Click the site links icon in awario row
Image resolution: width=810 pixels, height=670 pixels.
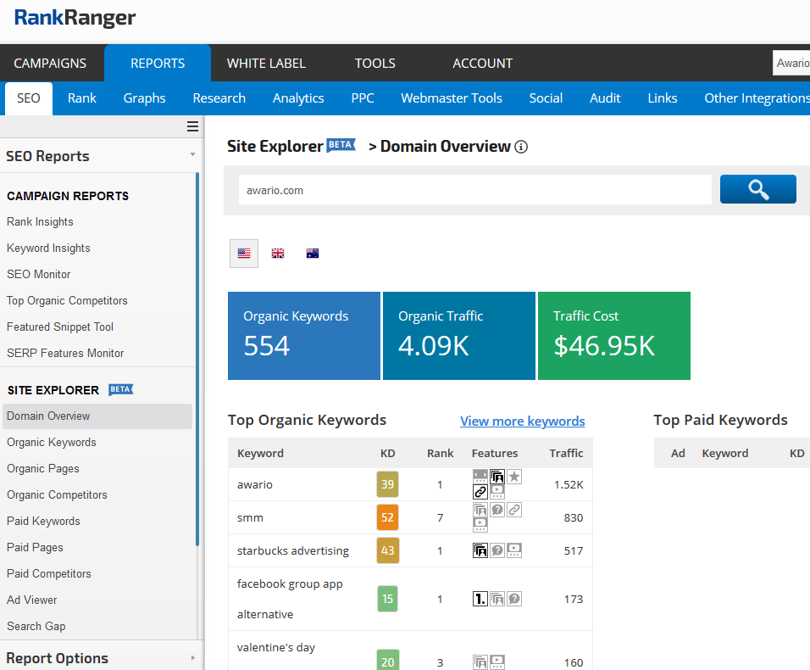click(480, 492)
